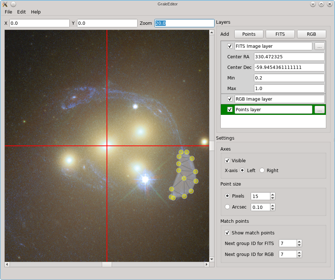Viewport: 335px width, 280px height.
Task: Add a new FITS layer
Action: [280, 34]
